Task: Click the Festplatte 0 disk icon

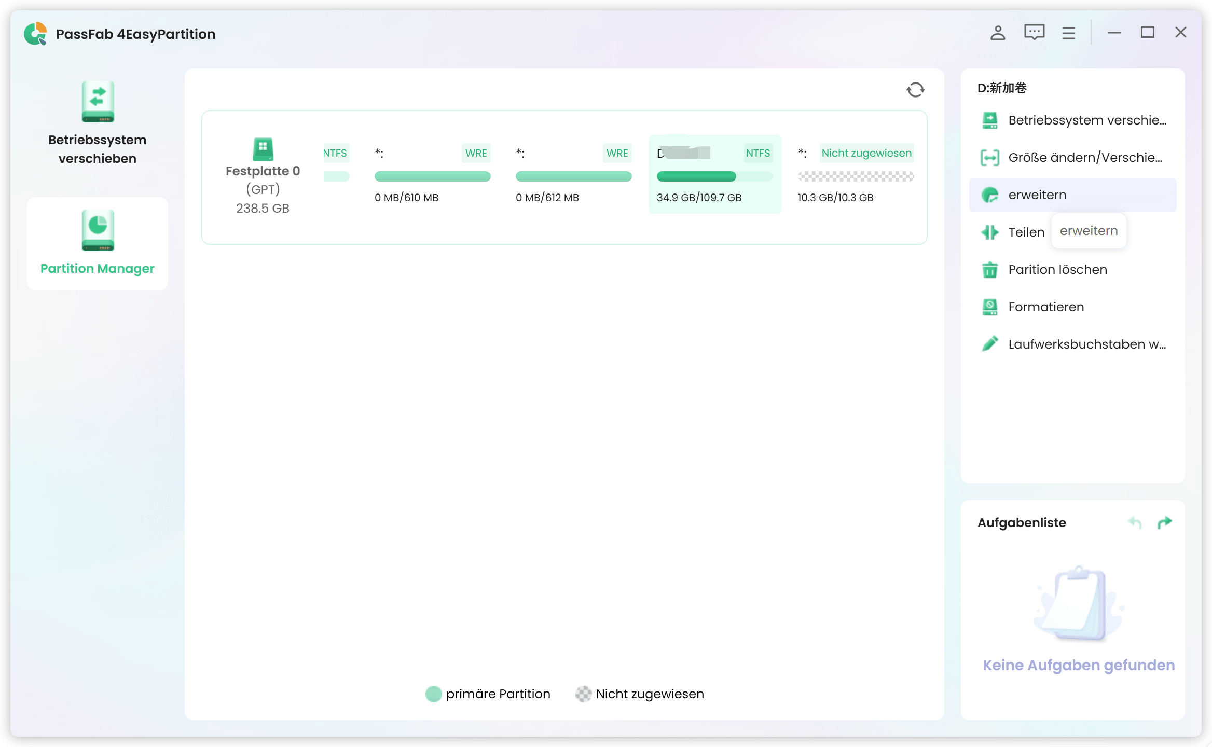Action: [x=263, y=149]
